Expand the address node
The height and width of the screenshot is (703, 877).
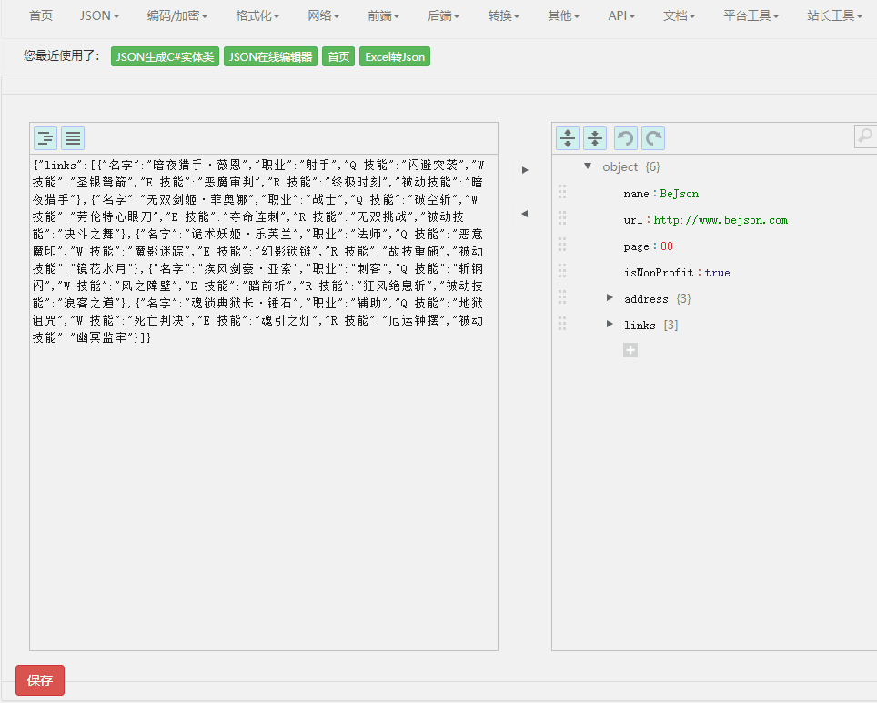(610, 297)
